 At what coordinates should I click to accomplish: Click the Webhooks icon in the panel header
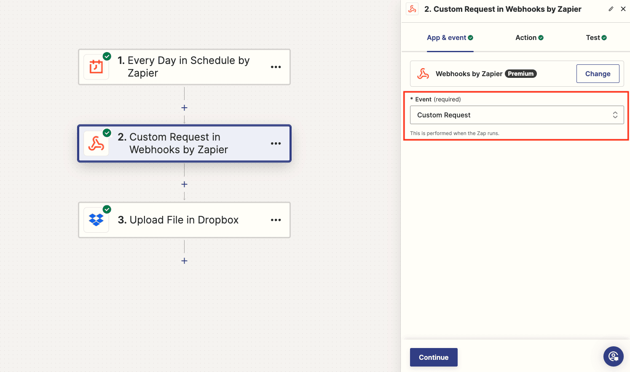pos(412,9)
